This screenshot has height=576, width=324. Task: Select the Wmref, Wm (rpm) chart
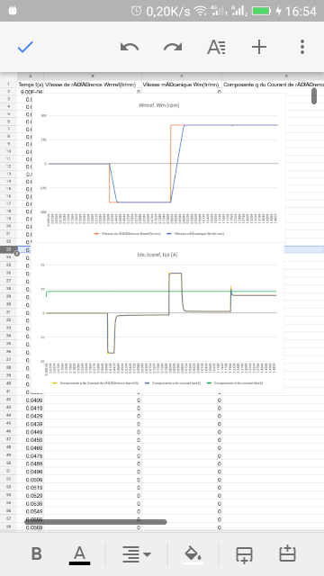158,168
